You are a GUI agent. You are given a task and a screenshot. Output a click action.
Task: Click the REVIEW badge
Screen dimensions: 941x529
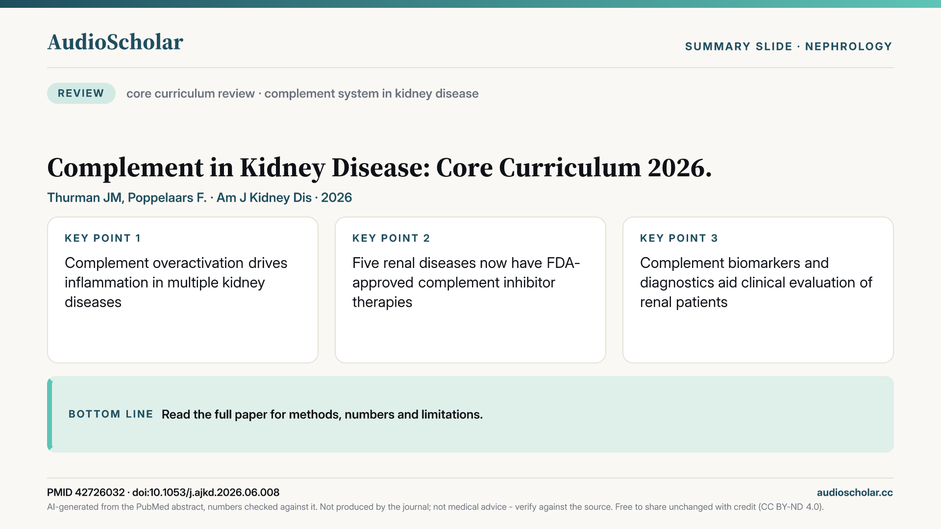pos(81,93)
